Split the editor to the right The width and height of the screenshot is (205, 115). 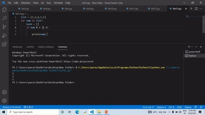pos(196,9)
